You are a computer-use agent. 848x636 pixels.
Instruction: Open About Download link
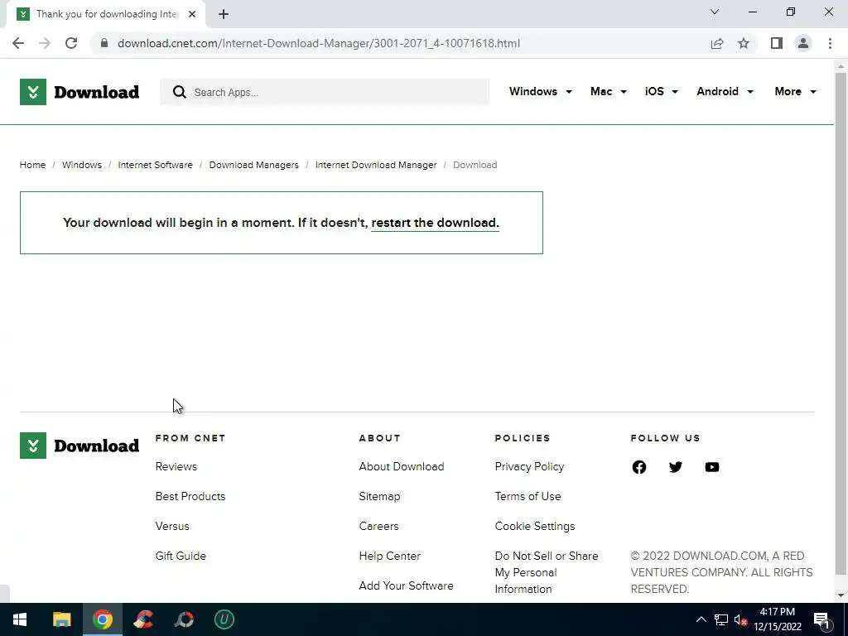402,467
